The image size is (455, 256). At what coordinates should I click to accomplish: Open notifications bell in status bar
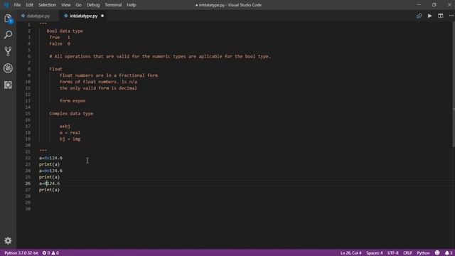[x=449, y=253]
